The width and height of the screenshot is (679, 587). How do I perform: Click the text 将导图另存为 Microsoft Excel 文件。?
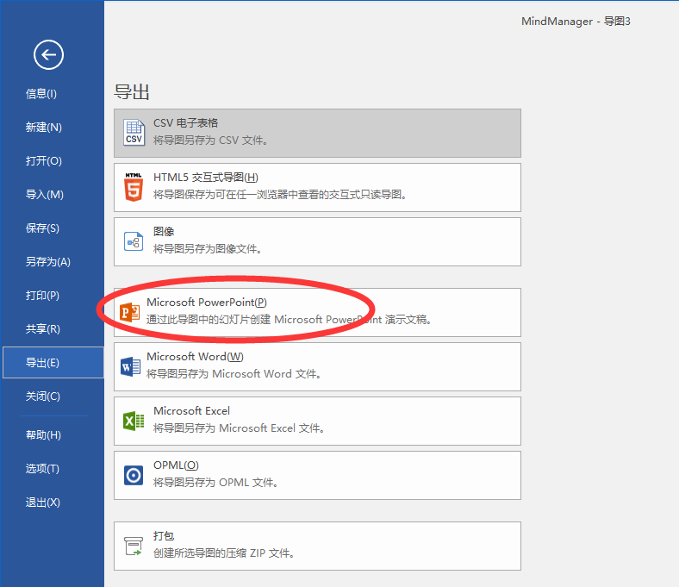point(240,428)
